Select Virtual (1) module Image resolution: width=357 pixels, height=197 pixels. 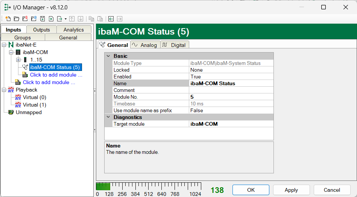[x=35, y=105]
